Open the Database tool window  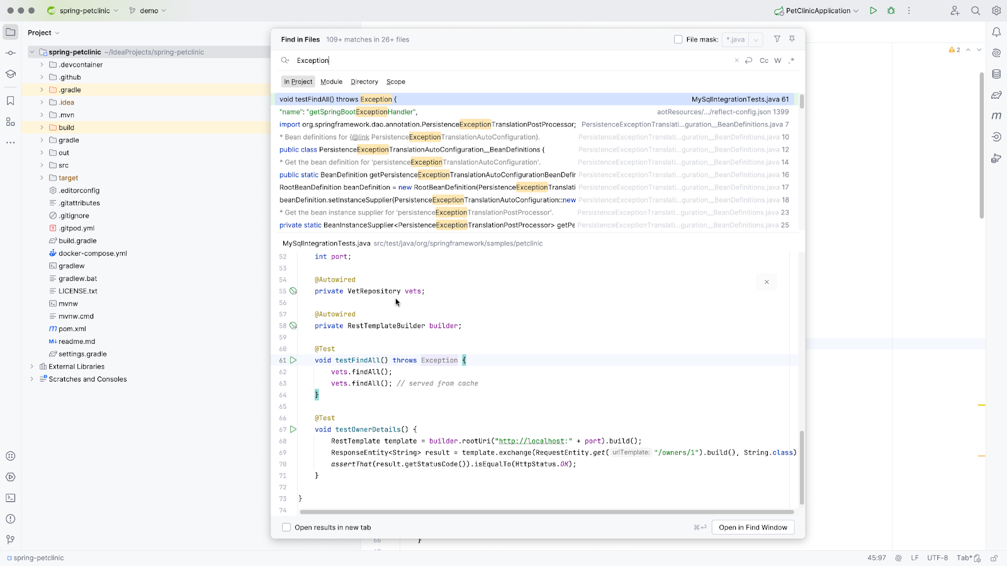click(996, 74)
